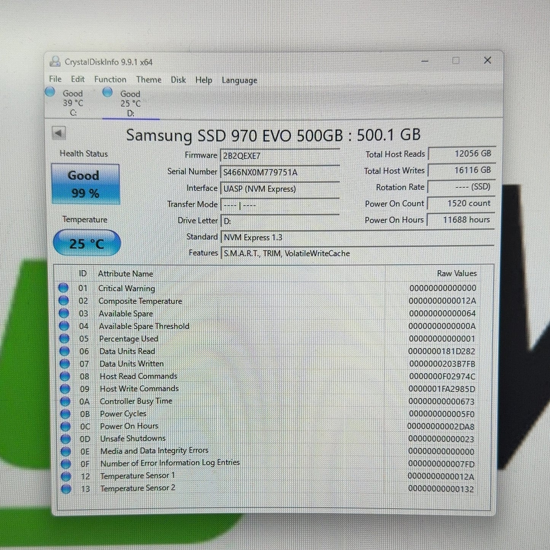Screen dimensions: 550x550
Task: Click status orb for Data Units Written row
Action: coord(65,363)
